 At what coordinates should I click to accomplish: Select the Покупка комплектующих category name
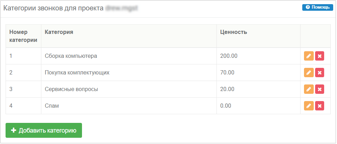coord(77,73)
